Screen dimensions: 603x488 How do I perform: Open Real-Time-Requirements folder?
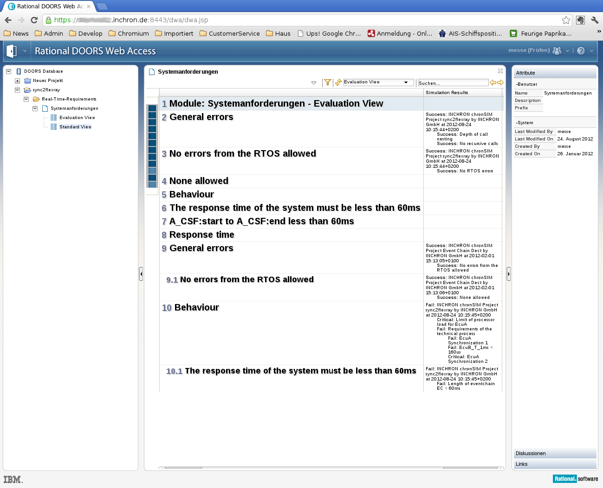point(69,99)
